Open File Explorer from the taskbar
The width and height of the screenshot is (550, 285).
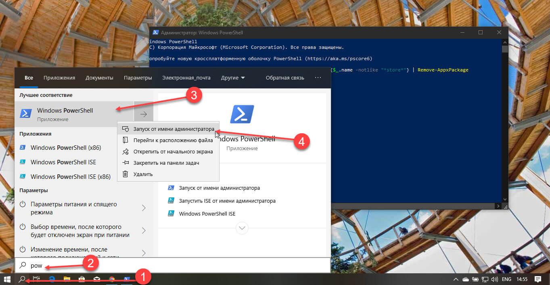coord(67,279)
